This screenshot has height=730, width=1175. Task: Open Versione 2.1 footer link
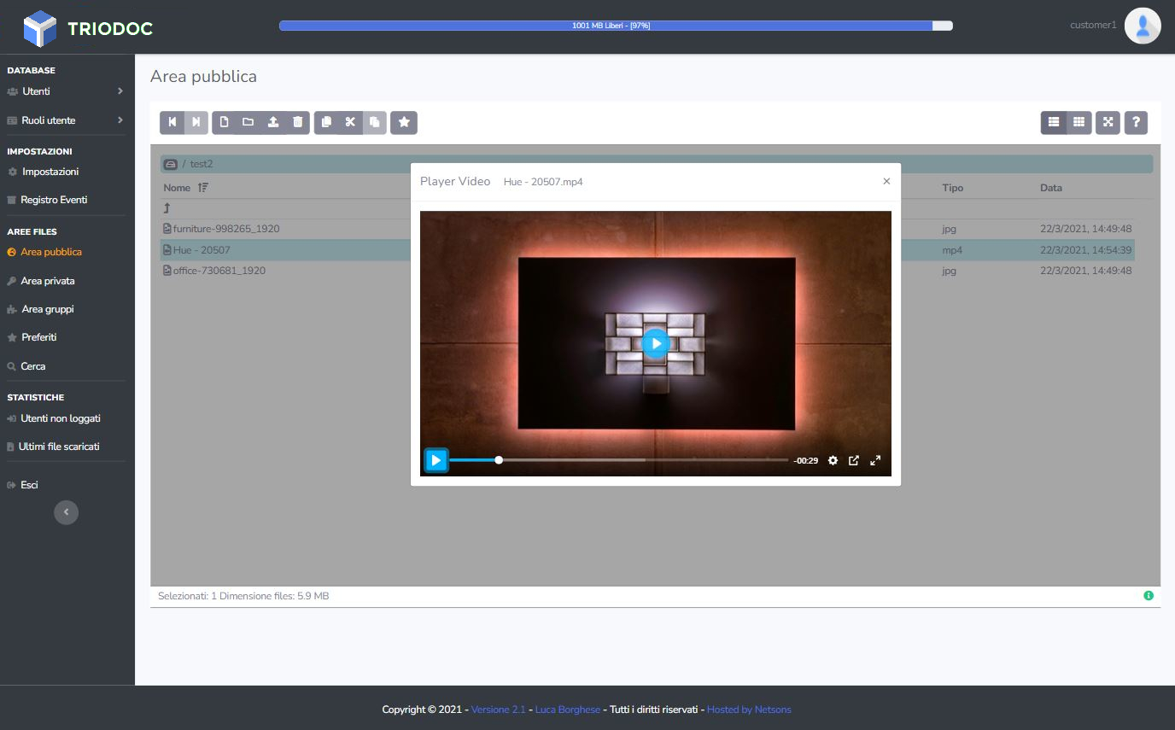click(499, 710)
